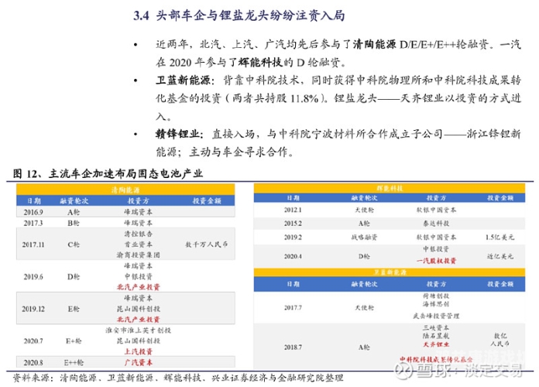539x387 pixels.
Task: Click investor "淮安市淮上英才创投"
Action: click(138, 330)
